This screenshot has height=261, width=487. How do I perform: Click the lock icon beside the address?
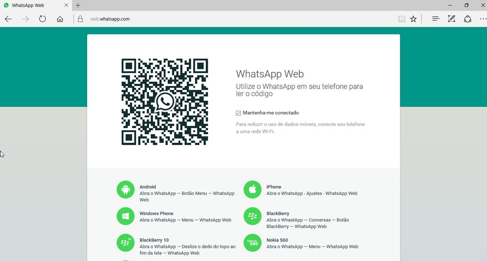point(80,19)
